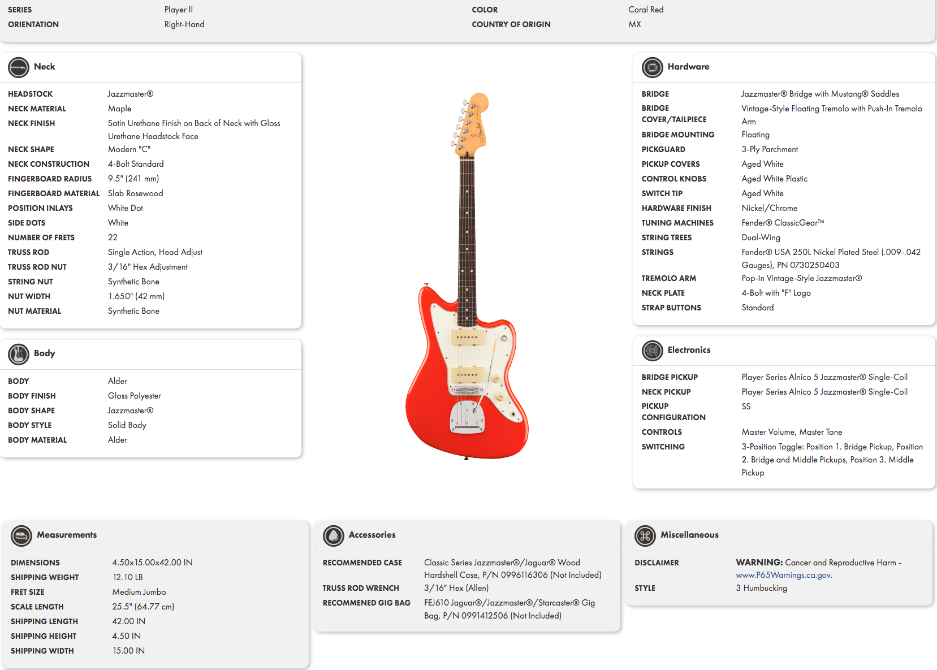Select the 'Coral Red' color value
The image size is (937, 670).
(646, 10)
